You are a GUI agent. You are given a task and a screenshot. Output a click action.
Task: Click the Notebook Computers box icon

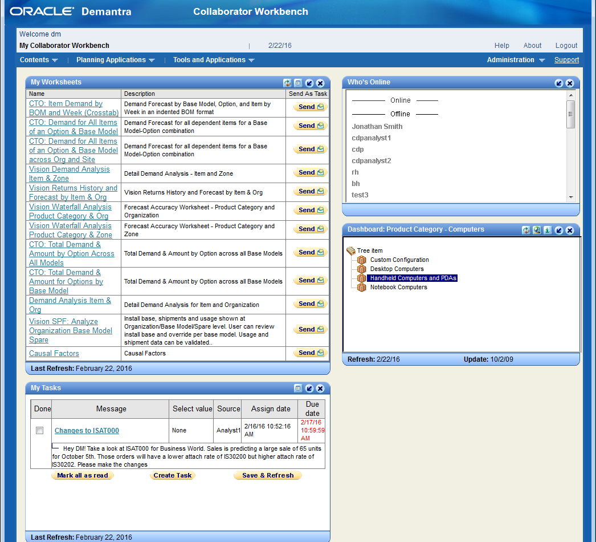click(x=361, y=288)
